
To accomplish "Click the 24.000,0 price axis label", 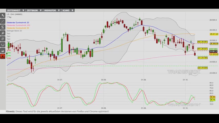I will 213,73.
